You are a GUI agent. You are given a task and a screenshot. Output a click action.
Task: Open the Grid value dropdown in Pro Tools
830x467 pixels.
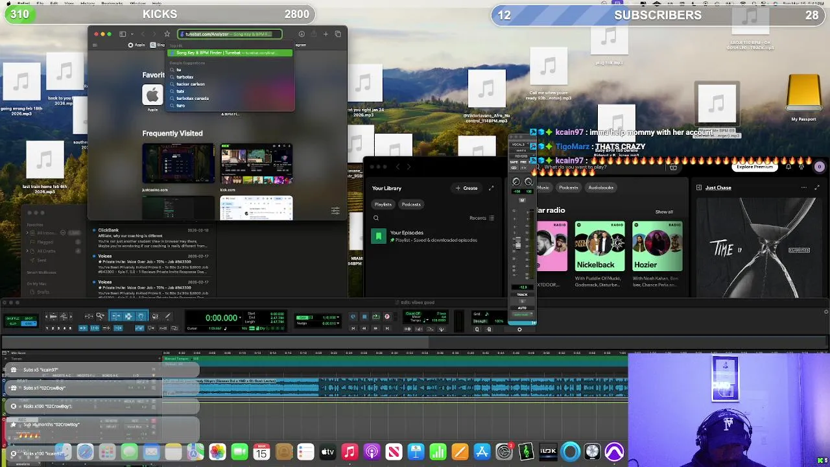click(x=338, y=317)
